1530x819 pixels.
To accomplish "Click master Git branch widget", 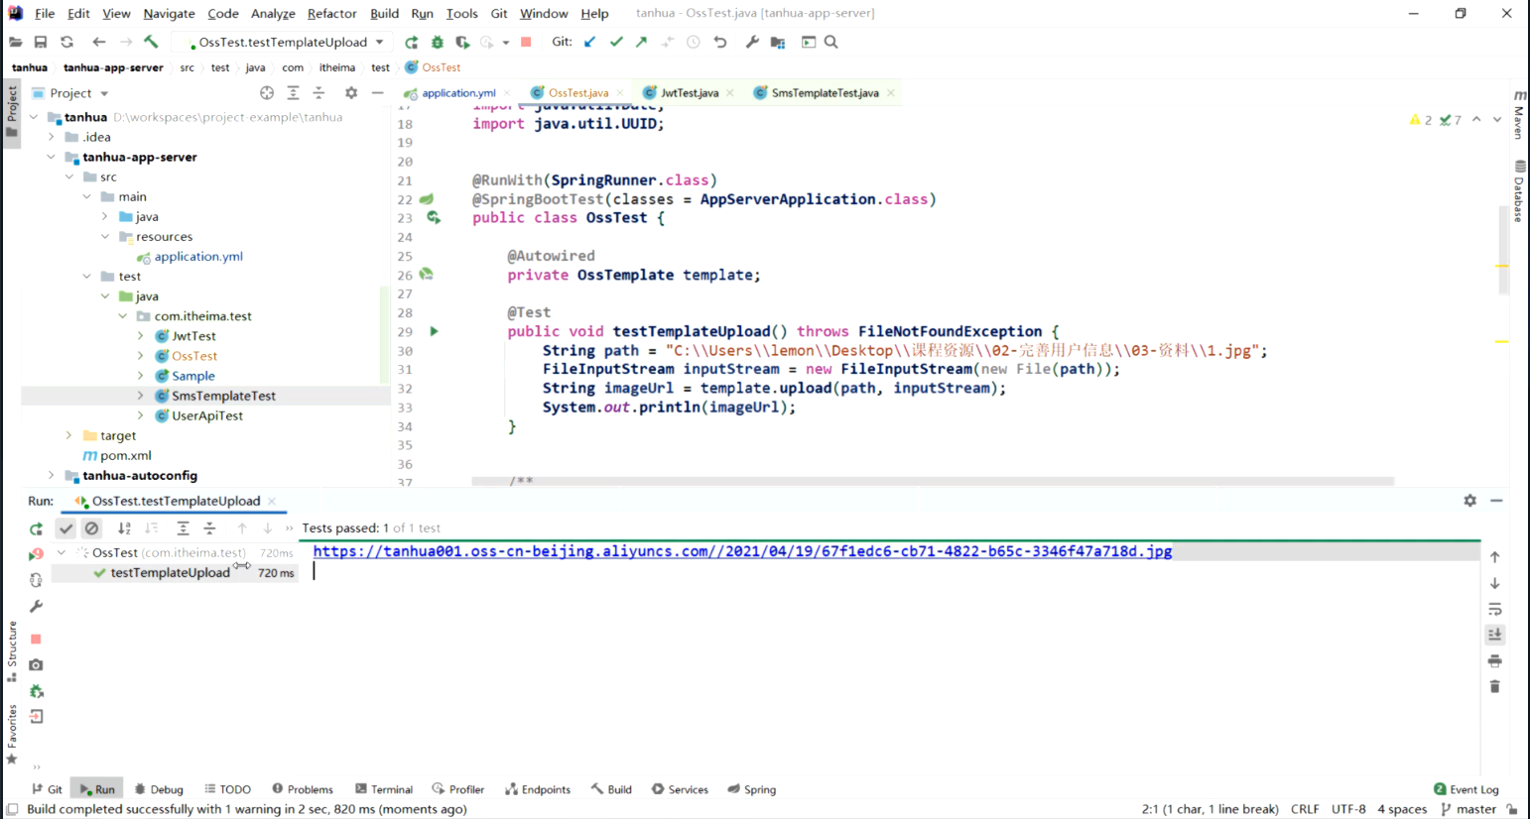I will pyautogui.click(x=1468, y=809).
